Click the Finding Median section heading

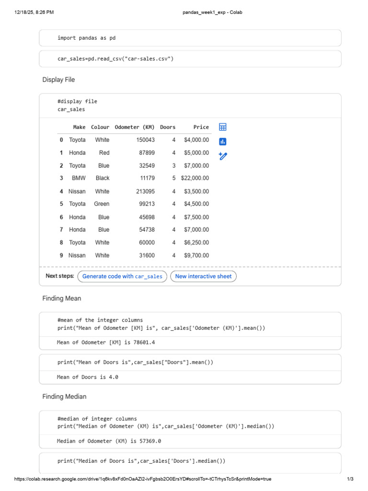65,397
